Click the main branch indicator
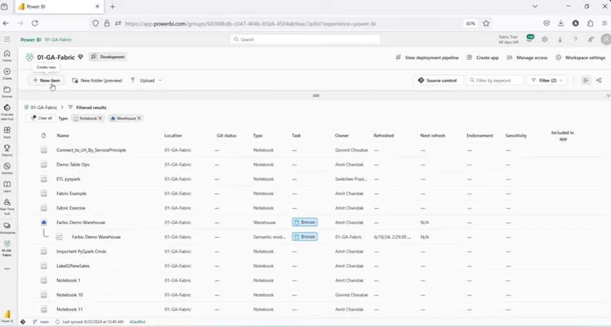 (x=41, y=322)
